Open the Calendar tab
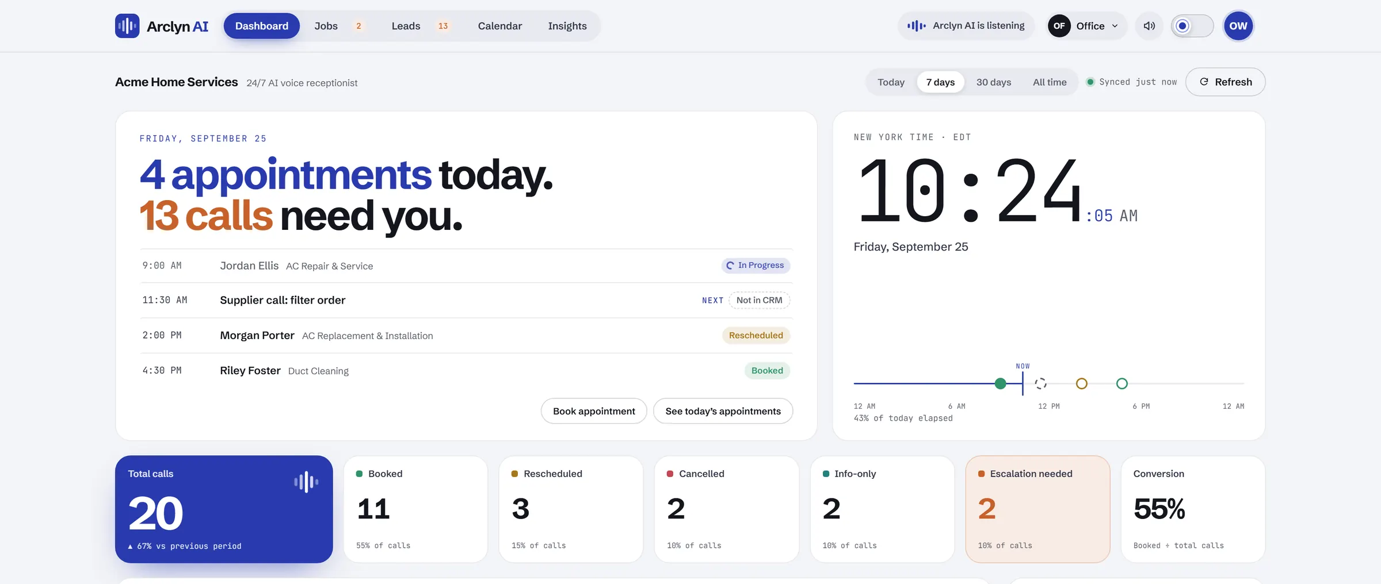The width and height of the screenshot is (1381, 584). [500, 26]
